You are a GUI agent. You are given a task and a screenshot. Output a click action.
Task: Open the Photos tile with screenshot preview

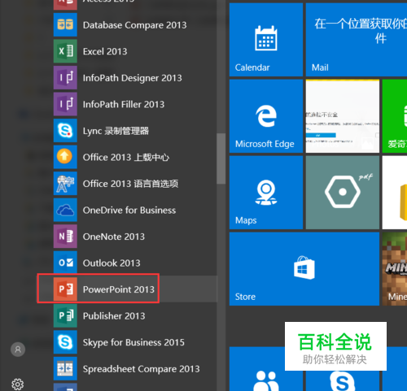(343, 116)
